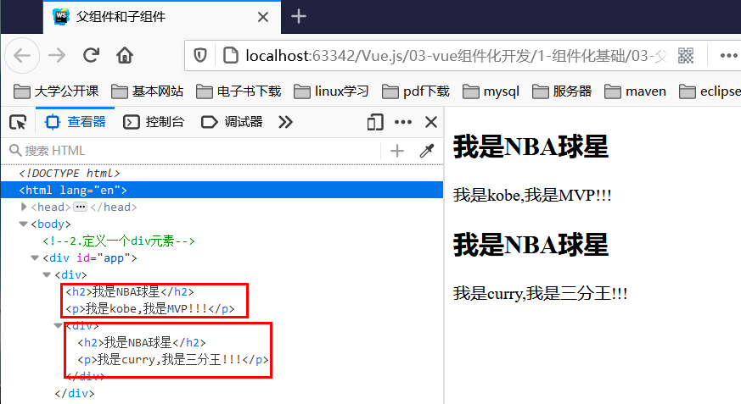Collapse the body element node

click(x=23, y=224)
